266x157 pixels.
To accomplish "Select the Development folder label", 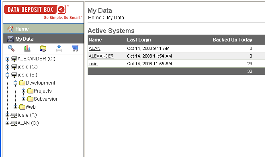I will pyautogui.click(x=40, y=83).
